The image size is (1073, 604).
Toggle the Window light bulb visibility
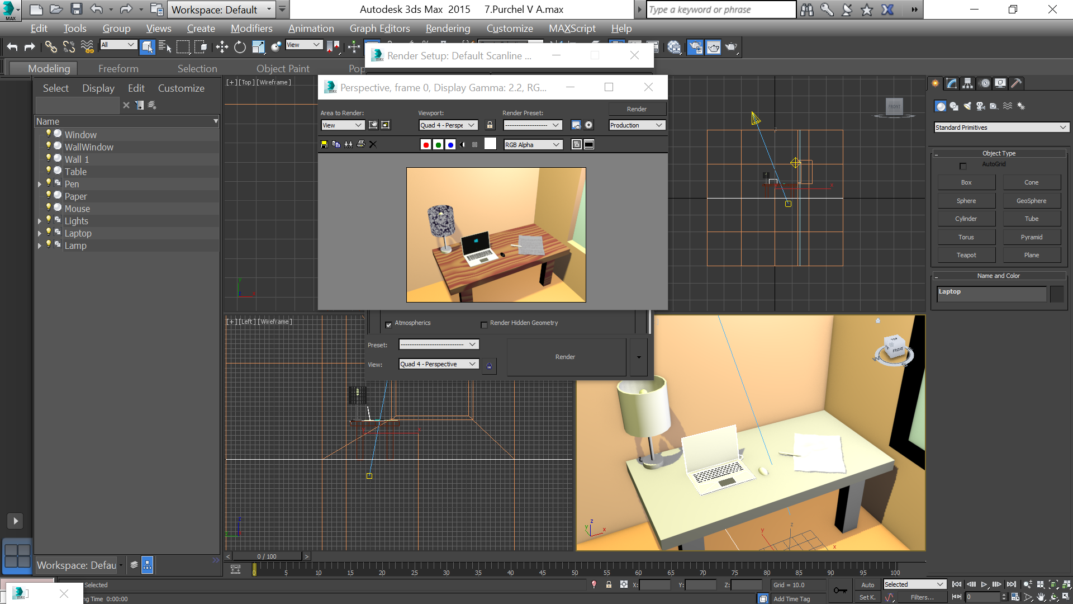[49, 133]
